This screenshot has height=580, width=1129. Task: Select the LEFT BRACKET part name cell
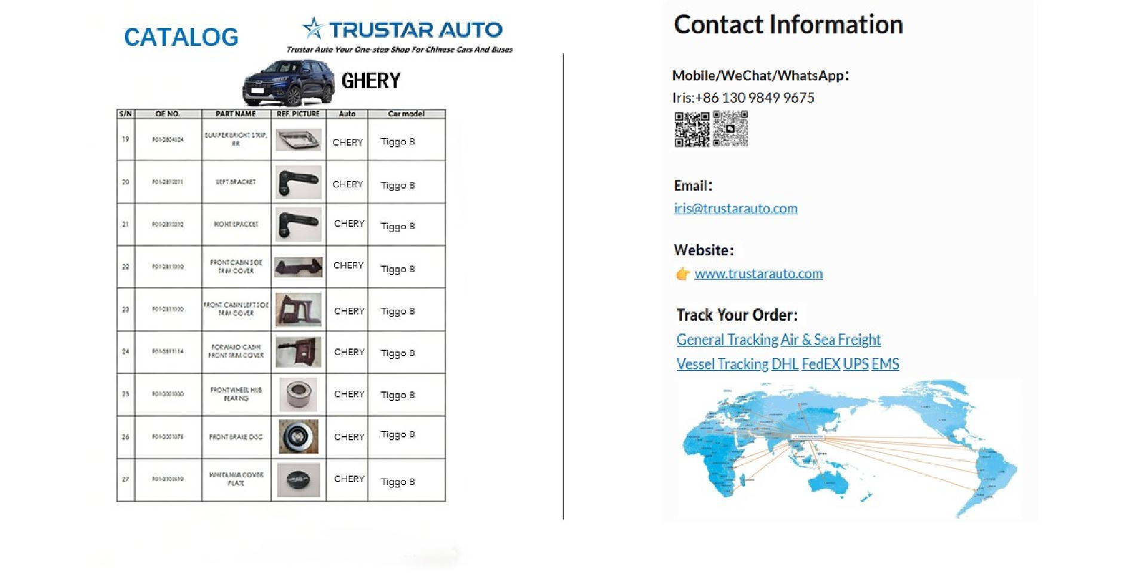(x=236, y=182)
